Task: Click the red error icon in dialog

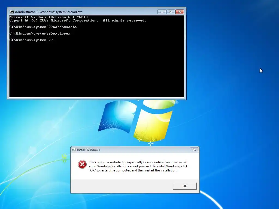Action: click(82, 164)
